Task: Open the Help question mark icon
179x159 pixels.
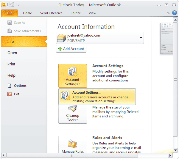Action: 174,13
